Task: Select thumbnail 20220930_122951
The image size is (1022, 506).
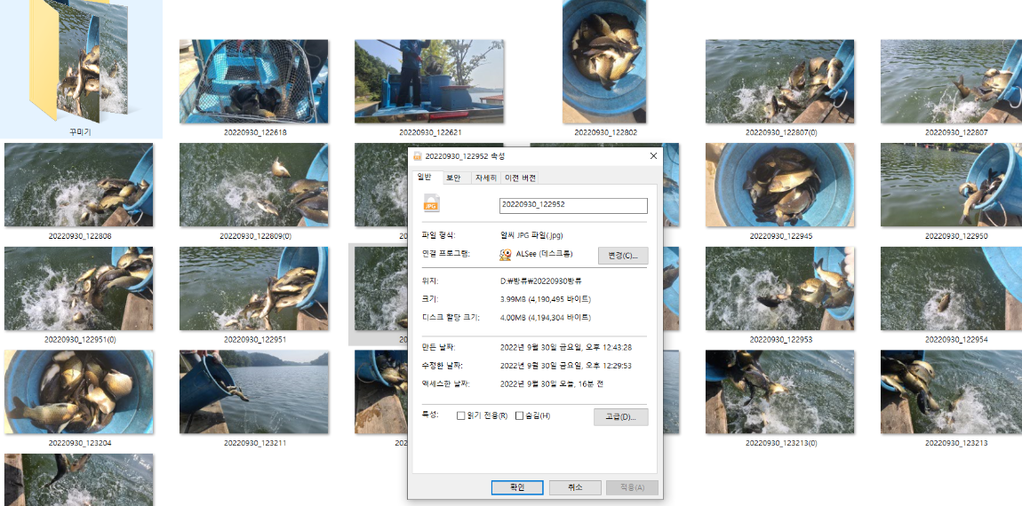Action: tap(254, 289)
